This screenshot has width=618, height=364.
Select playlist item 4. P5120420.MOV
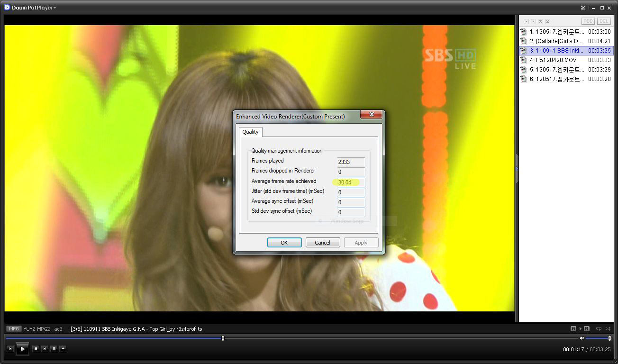coord(566,60)
